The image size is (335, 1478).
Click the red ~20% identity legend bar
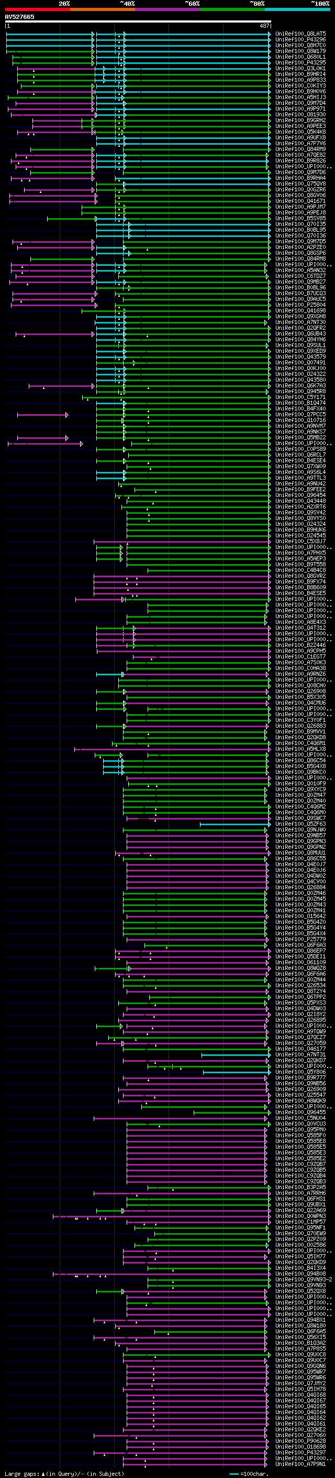click(37, 9)
